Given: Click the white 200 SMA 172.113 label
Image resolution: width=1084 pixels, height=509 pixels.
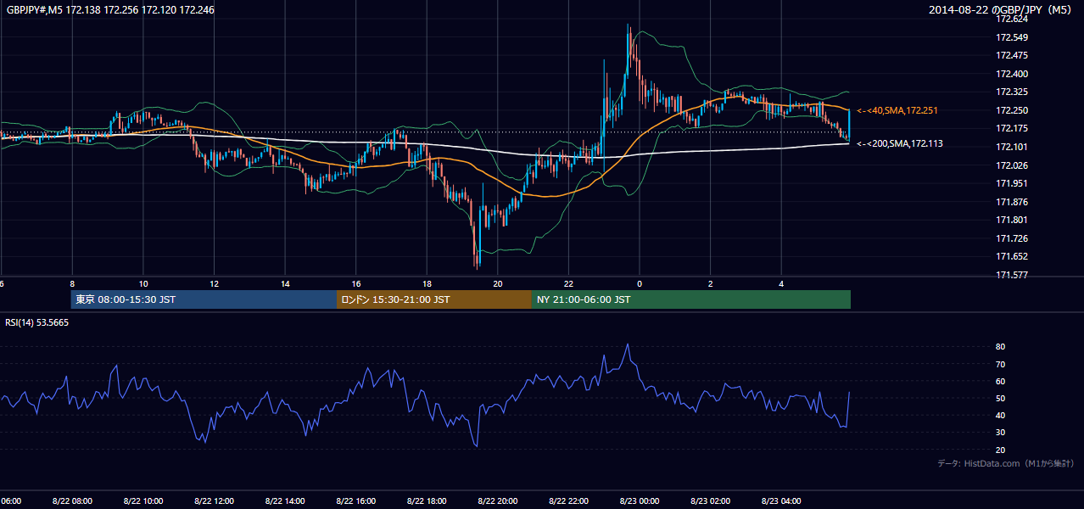Looking at the screenshot, I should pos(900,143).
